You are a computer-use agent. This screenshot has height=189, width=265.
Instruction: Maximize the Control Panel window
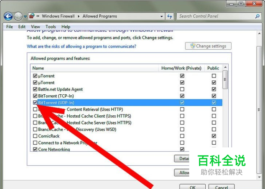pyautogui.click(x=241, y=3)
